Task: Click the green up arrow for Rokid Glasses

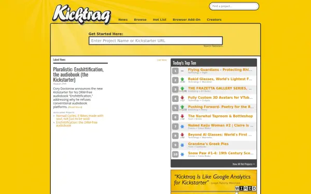Action: click(x=182, y=79)
